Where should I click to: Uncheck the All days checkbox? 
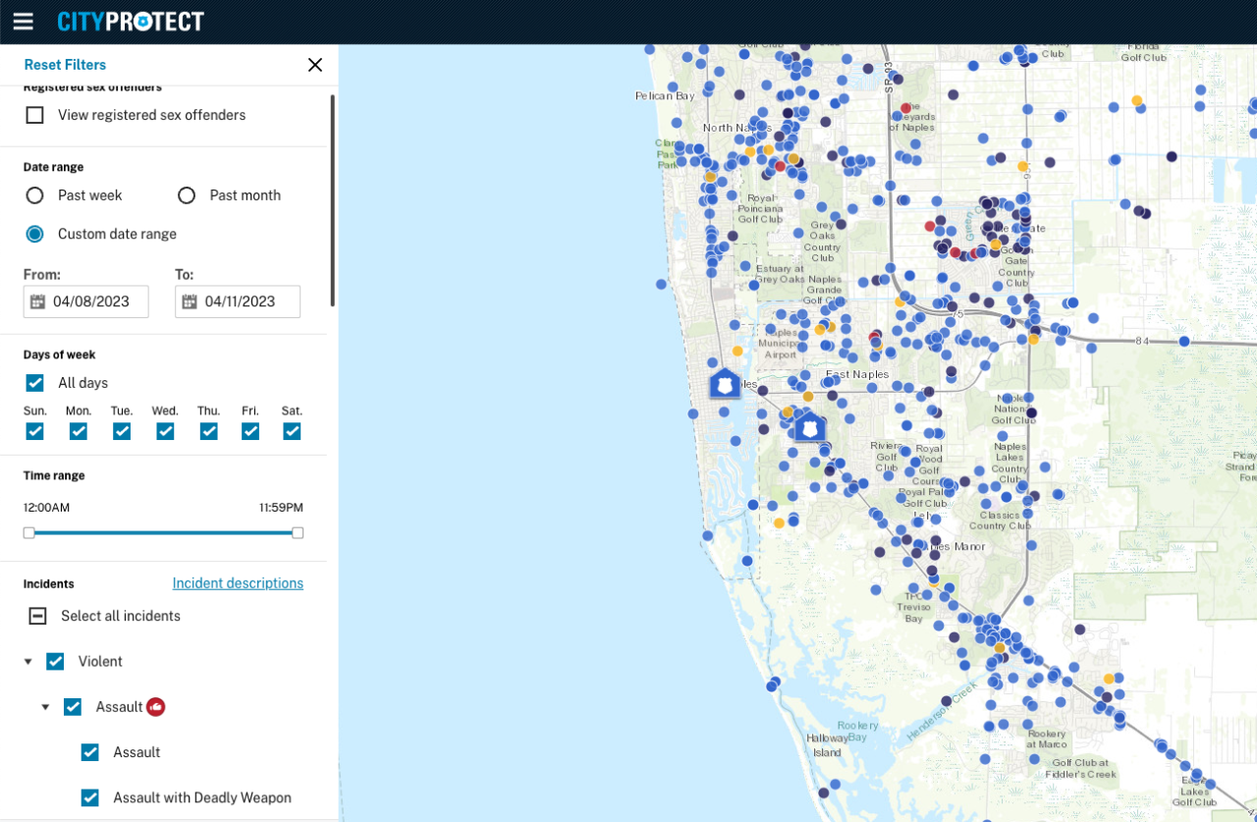point(35,383)
